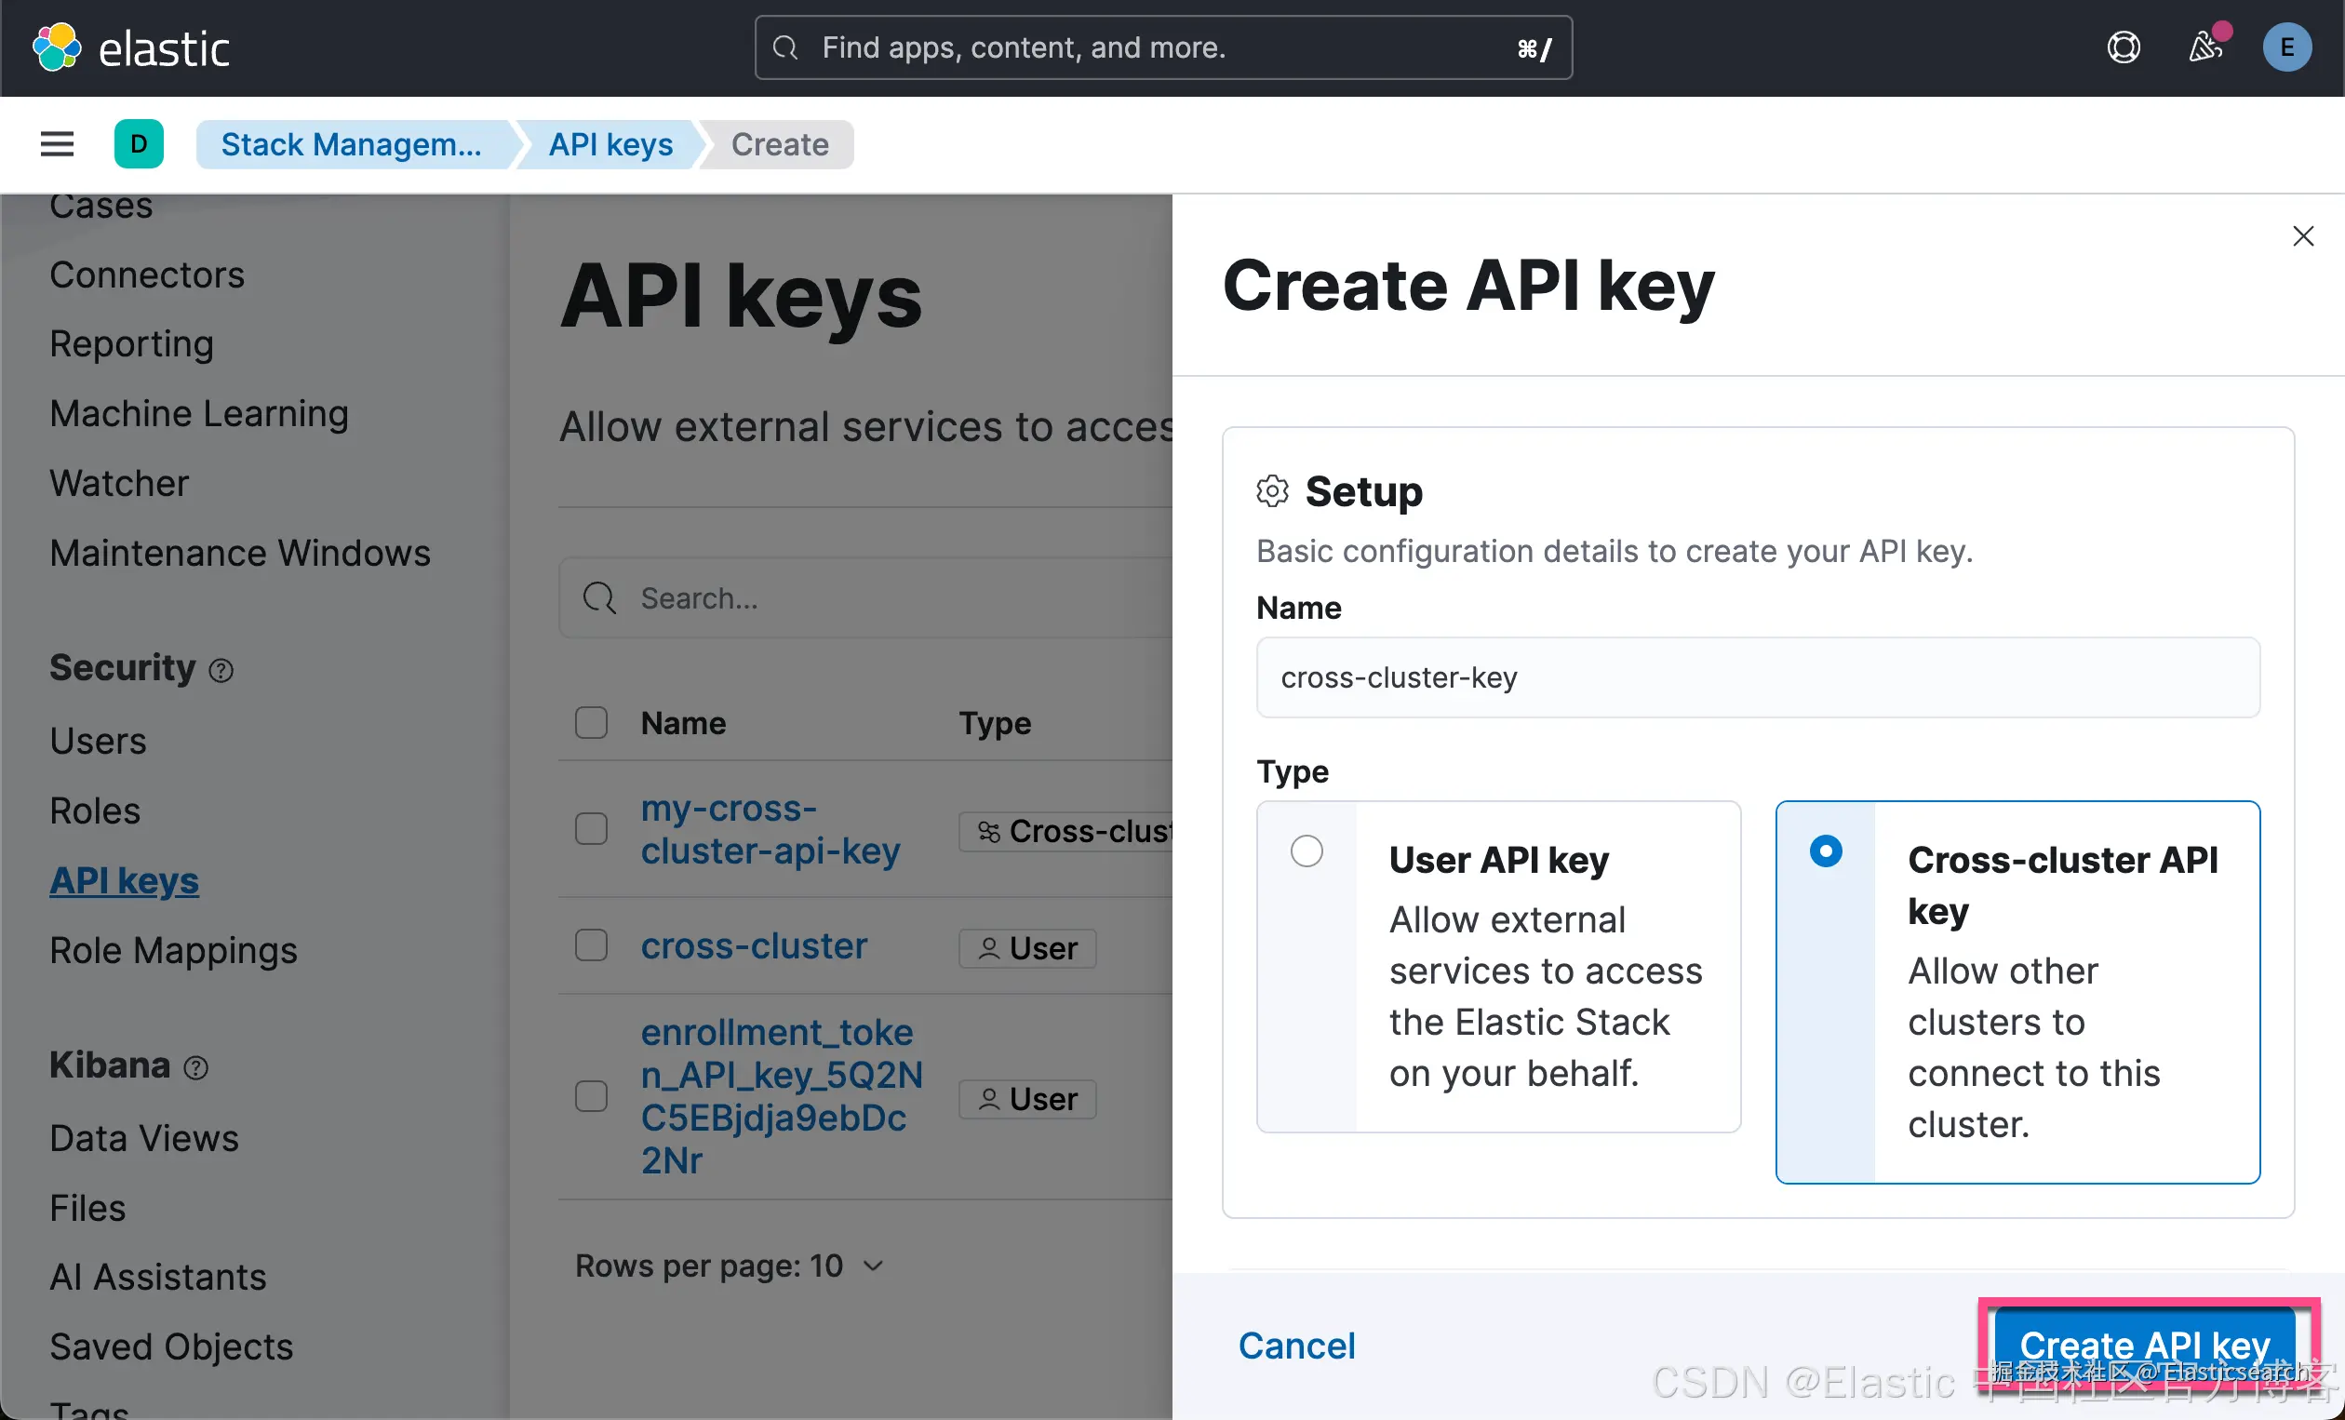The image size is (2345, 1420).
Task: Open Stack Management breadcrumb
Action: pyautogui.click(x=351, y=144)
